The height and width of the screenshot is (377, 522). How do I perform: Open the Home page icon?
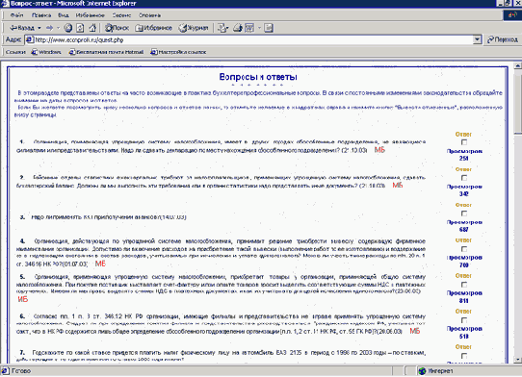[92, 28]
